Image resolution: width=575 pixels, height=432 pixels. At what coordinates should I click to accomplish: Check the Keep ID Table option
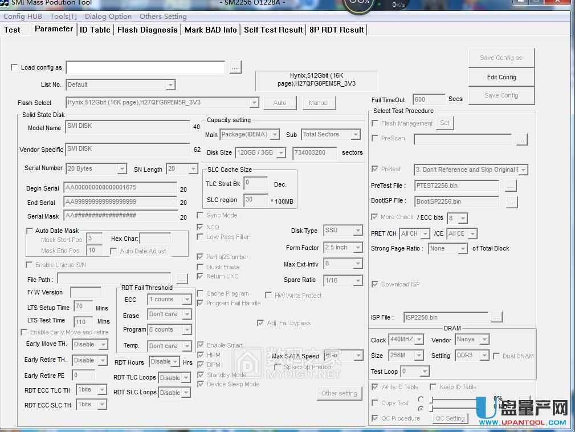tap(433, 387)
